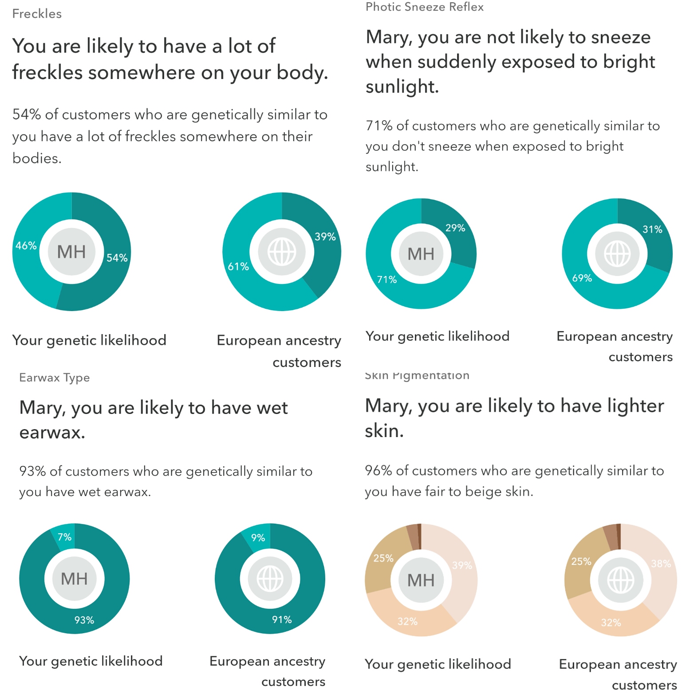Viewport: 694px width, 694px height.
Task: Open the Freckles trait title
Action: tap(37, 14)
